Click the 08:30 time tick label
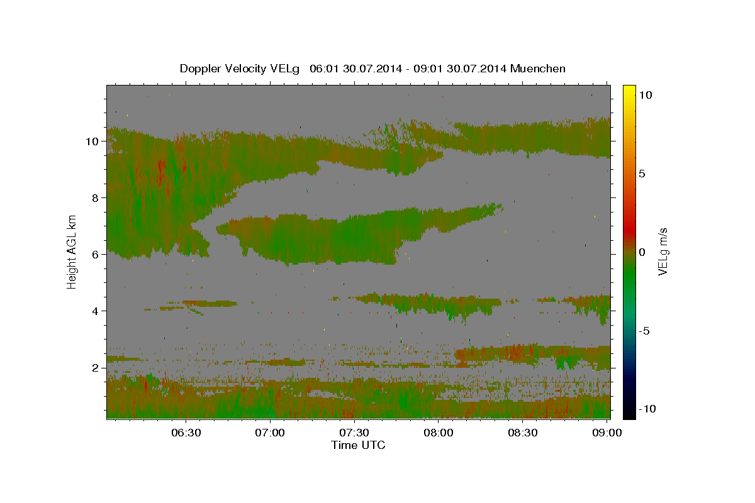Viewport: 755px width, 503px height. pyautogui.click(x=522, y=433)
